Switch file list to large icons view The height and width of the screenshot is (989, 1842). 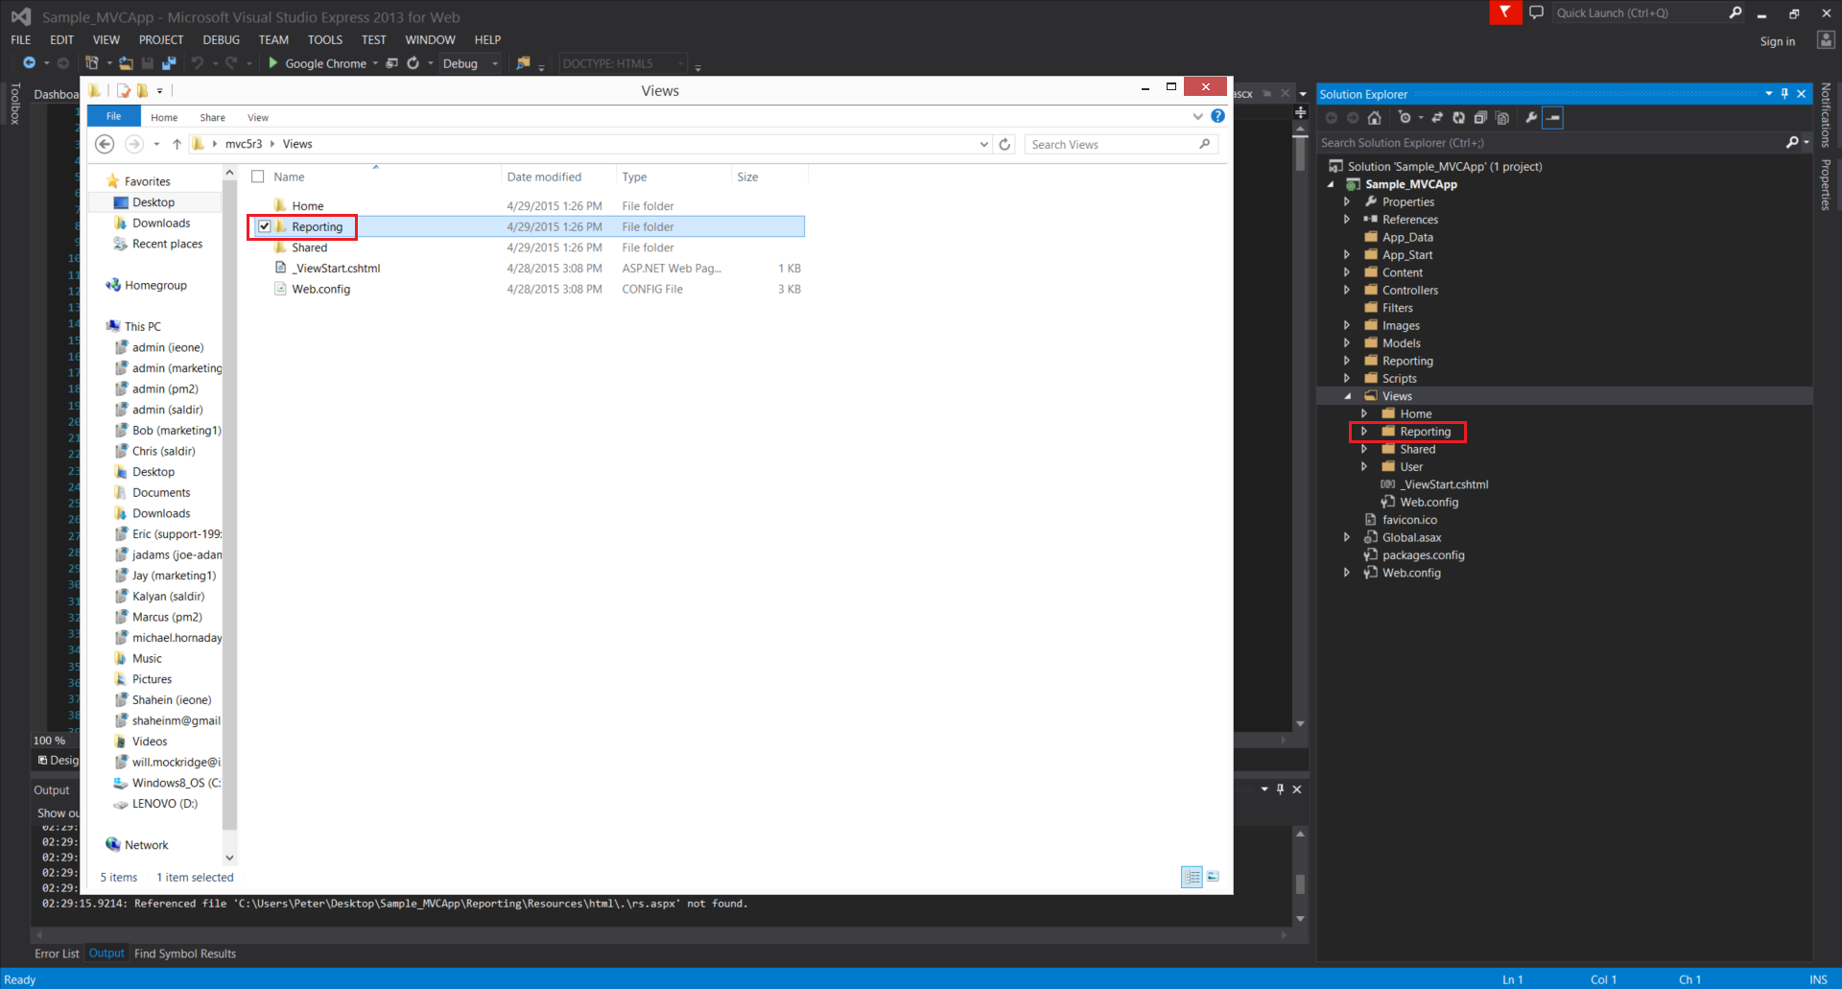click(x=1213, y=877)
